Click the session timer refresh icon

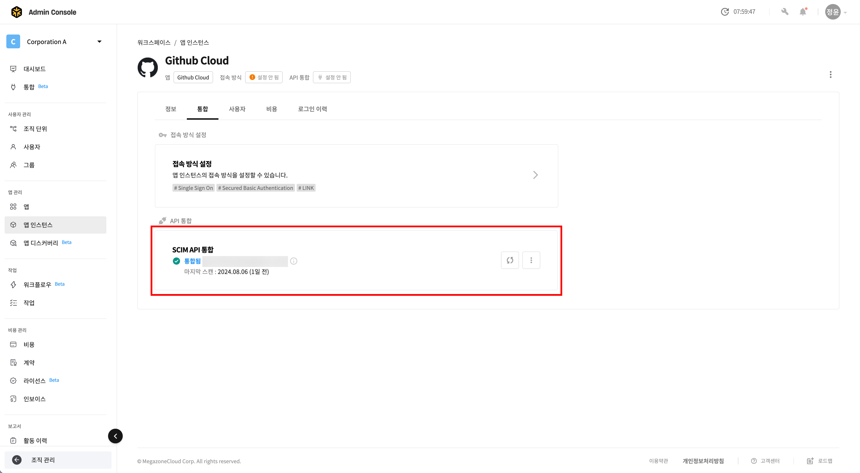point(724,12)
